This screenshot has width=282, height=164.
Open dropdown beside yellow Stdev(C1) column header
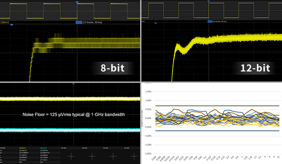coord(39,148)
